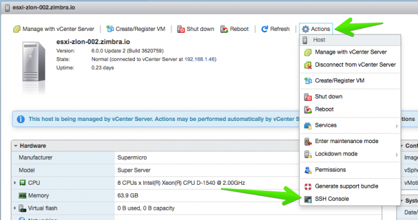This screenshot has width=418, height=220.
Task: Click the Super Server model value
Action: tap(134, 171)
